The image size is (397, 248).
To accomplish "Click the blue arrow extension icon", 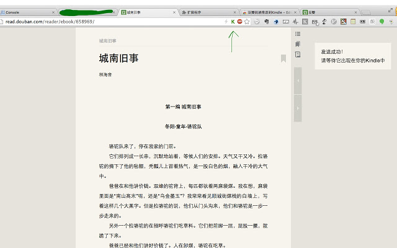I will click(276, 22).
